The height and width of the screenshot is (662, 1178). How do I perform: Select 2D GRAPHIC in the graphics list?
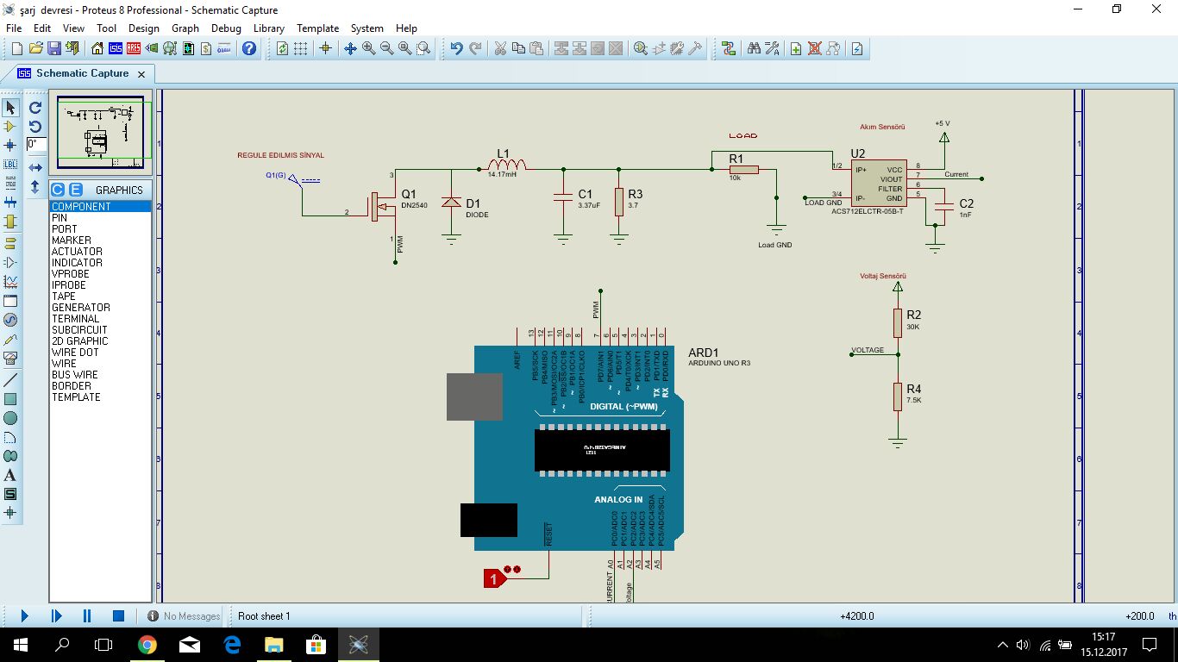point(100,341)
